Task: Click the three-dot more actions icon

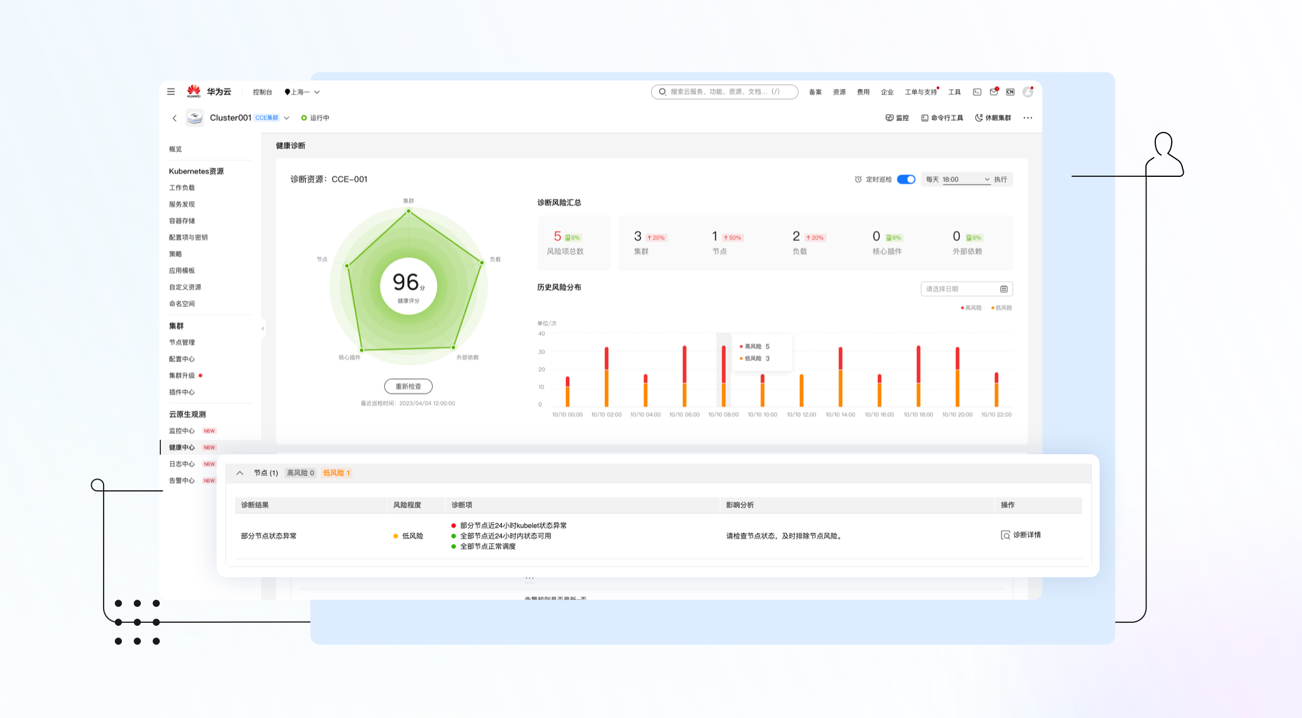Action: click(x=1028, y=118)
